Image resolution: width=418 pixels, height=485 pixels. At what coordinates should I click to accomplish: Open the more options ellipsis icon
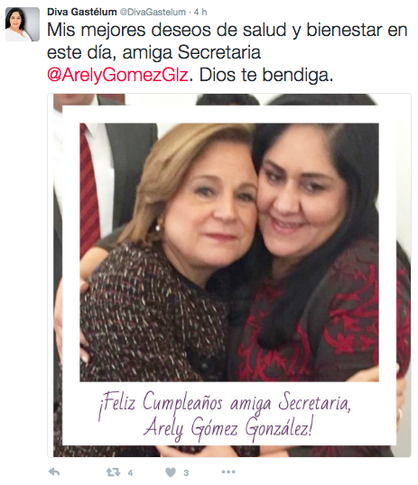[228, 471]
